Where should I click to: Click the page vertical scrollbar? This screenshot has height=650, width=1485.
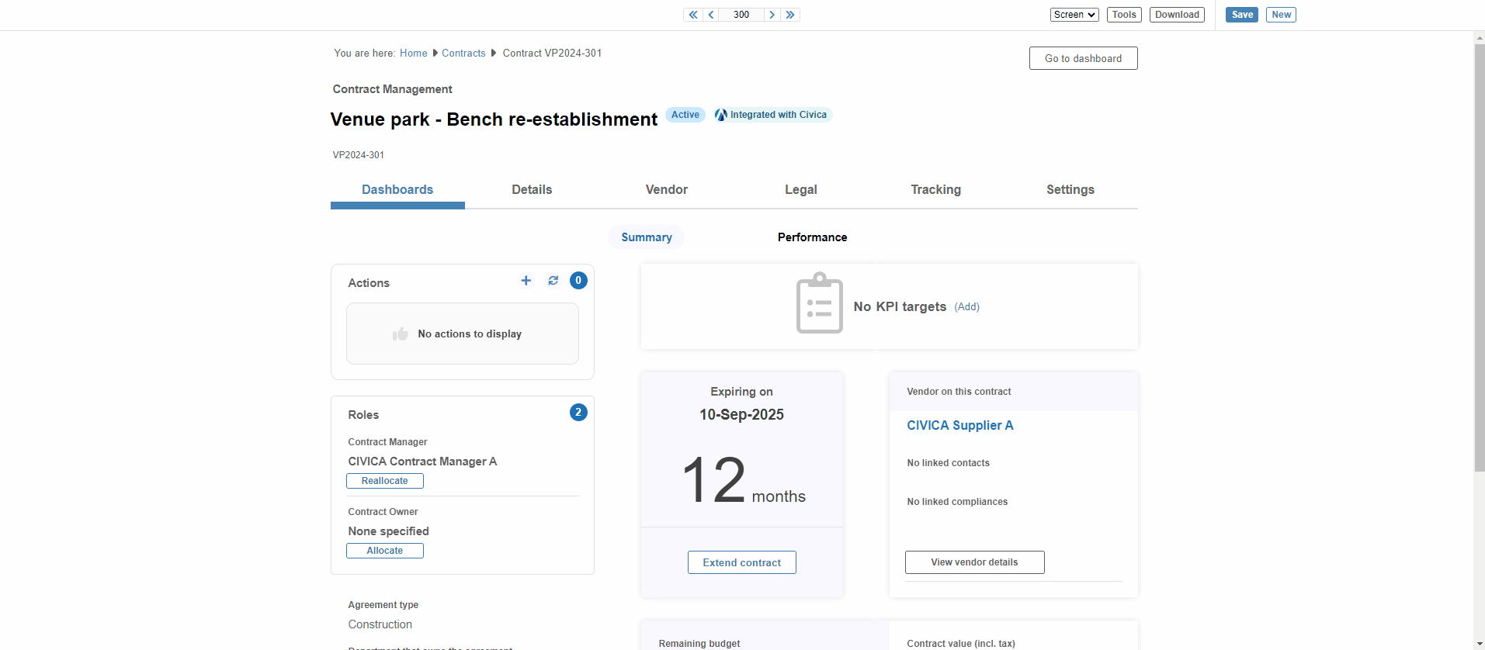pyautogui.click(x=1479, y=256)
